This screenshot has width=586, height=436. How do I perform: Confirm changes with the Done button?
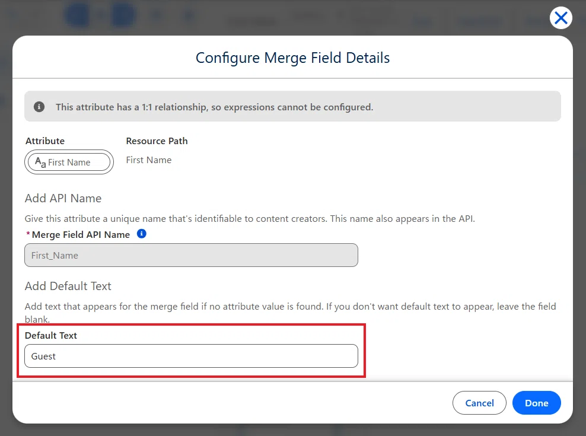[536, 403]
